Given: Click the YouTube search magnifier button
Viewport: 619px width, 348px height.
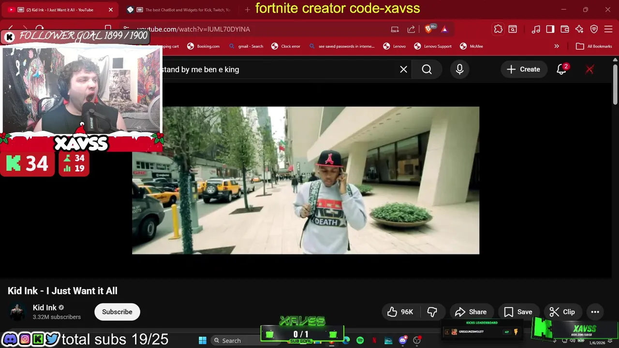Looking at the screenshot, I should tap(427, 70).
